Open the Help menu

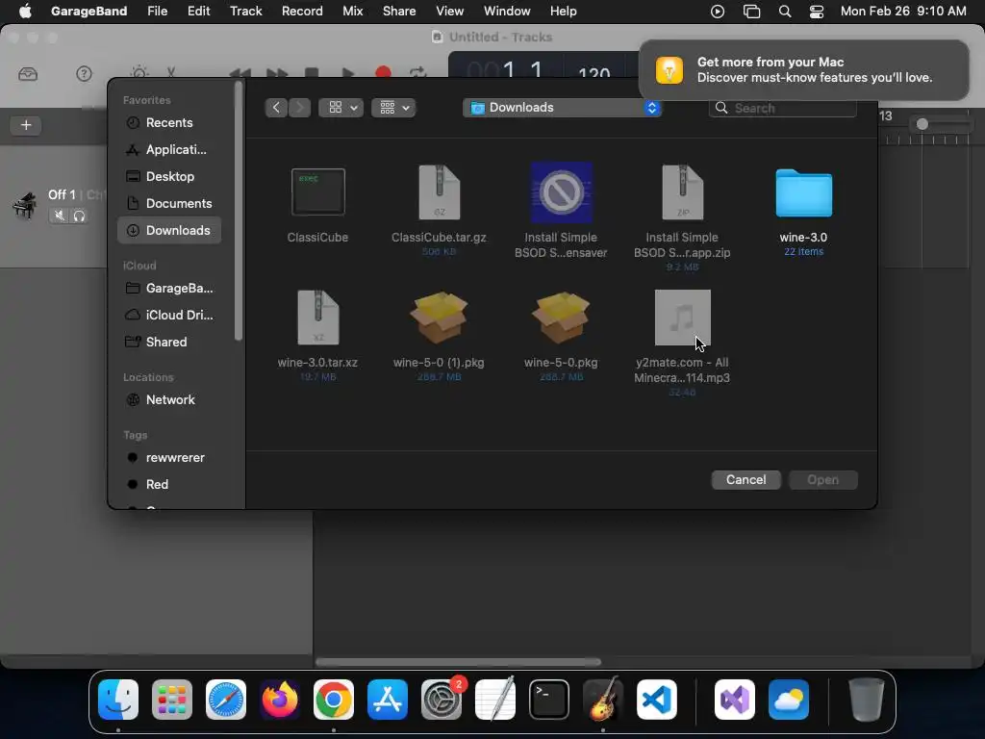point(563,11)
